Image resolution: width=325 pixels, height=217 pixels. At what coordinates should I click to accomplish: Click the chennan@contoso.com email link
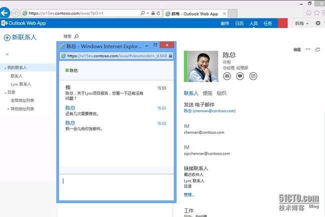point(209,111)
